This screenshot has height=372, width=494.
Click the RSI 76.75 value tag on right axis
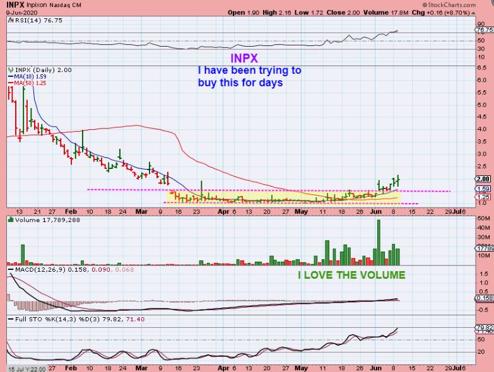[x=485, y=30]
